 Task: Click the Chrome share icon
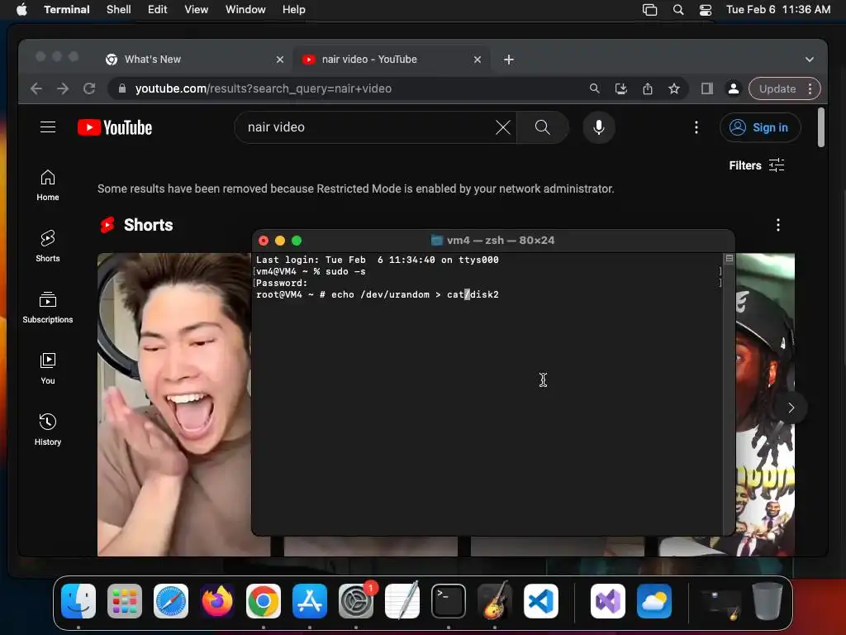tap(648, 88)
